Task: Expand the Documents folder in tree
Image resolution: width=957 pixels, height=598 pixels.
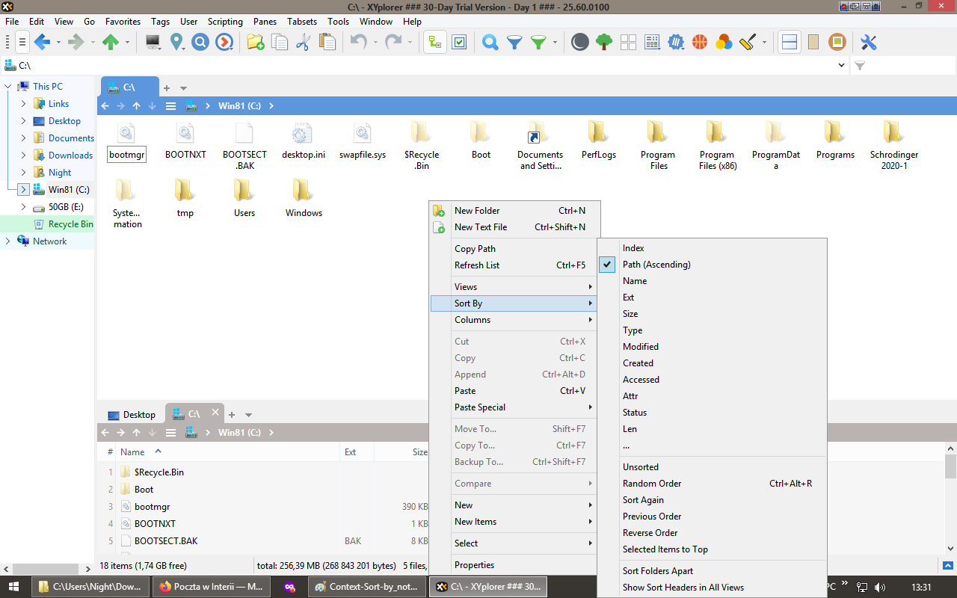Action: pyautogui.click(x=23, y=138)
